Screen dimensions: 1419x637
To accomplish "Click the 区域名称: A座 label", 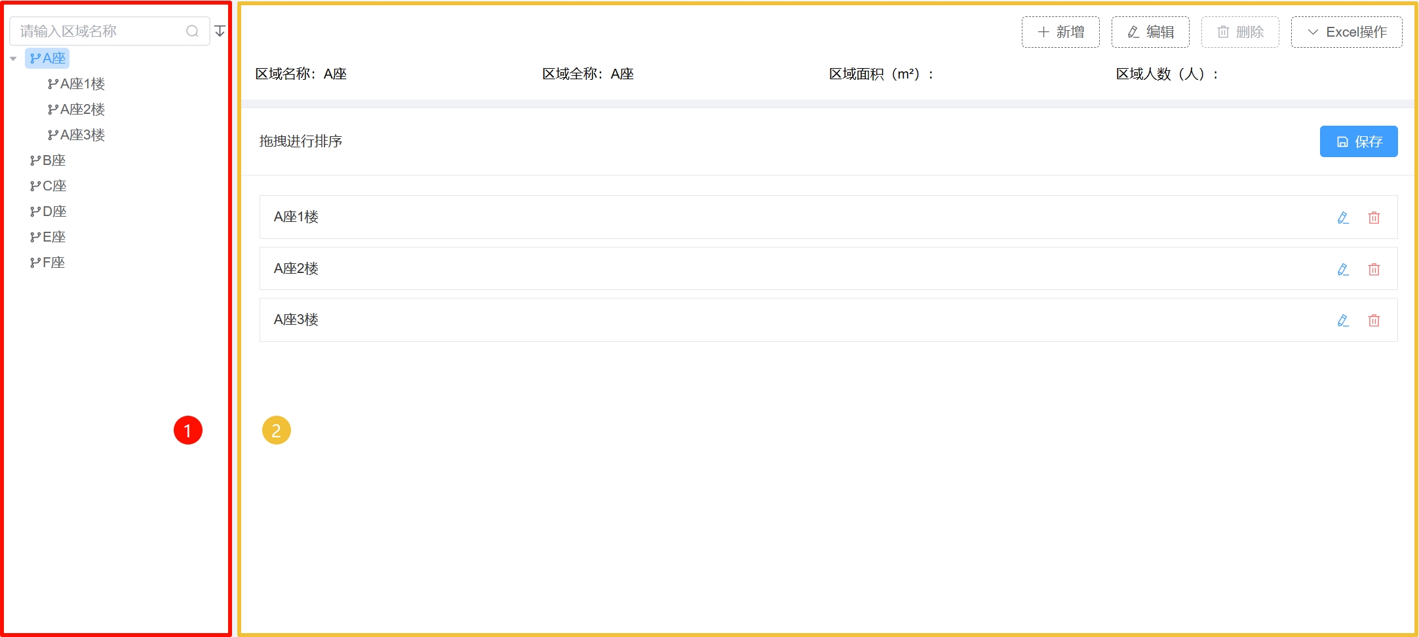I will pos(301,74).
